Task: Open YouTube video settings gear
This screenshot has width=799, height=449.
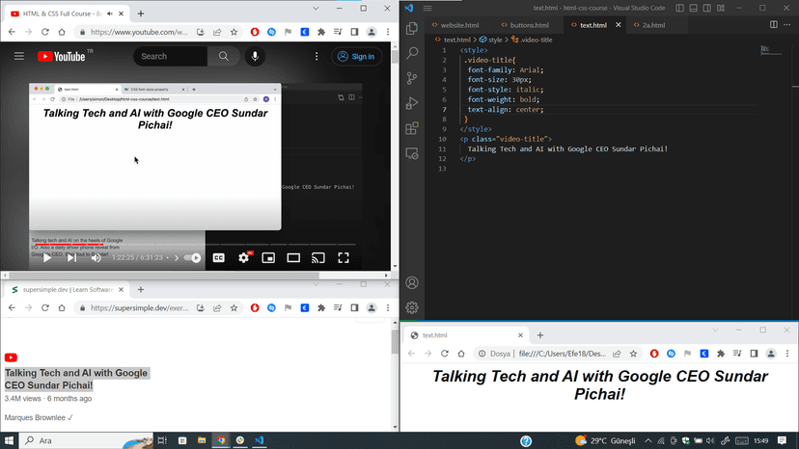Action: pyautogui.click(x=243, y=257)
